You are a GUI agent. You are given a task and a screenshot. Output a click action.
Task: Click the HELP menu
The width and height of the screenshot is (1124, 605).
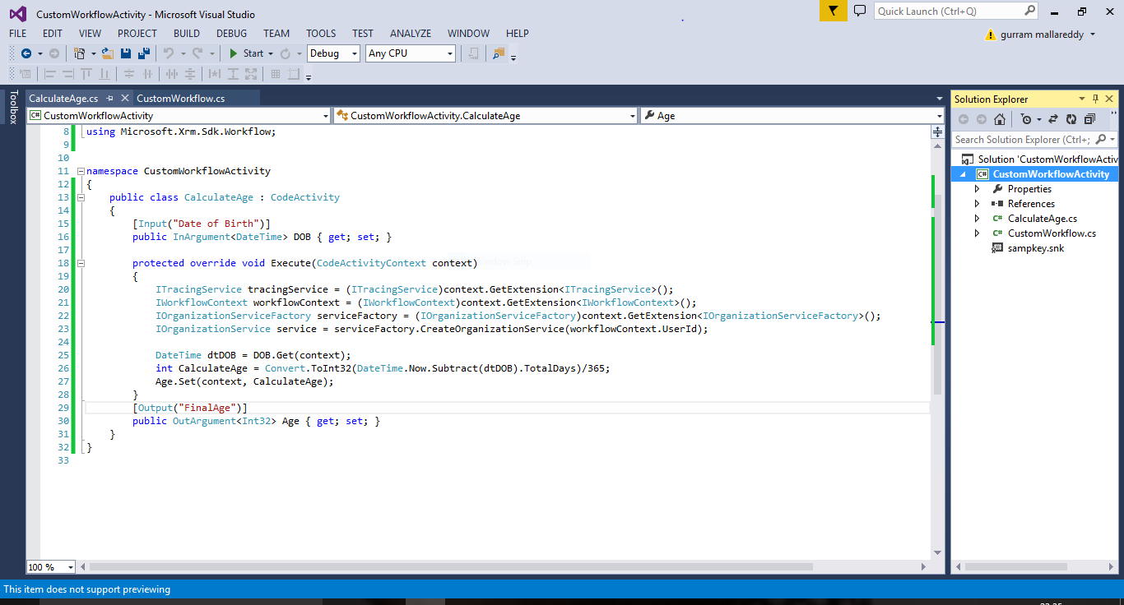click(518, 34)
